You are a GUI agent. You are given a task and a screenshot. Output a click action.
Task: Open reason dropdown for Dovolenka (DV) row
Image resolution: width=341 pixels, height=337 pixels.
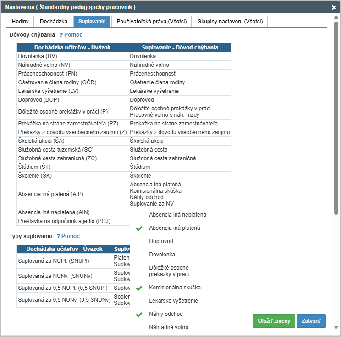tap(179, 56)
